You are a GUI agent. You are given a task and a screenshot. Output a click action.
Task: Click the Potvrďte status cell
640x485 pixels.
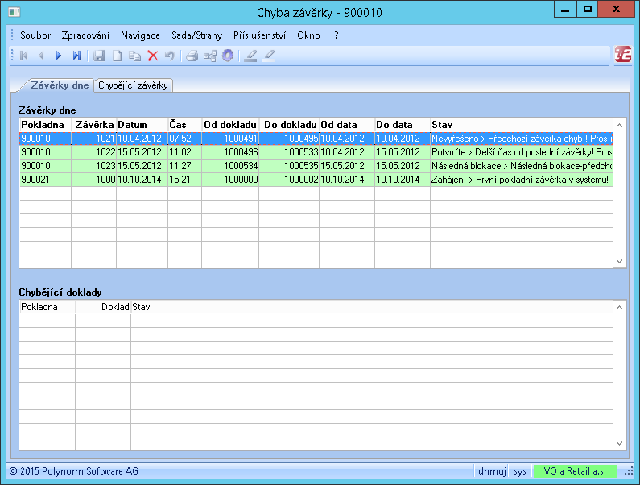coord(522,152)
